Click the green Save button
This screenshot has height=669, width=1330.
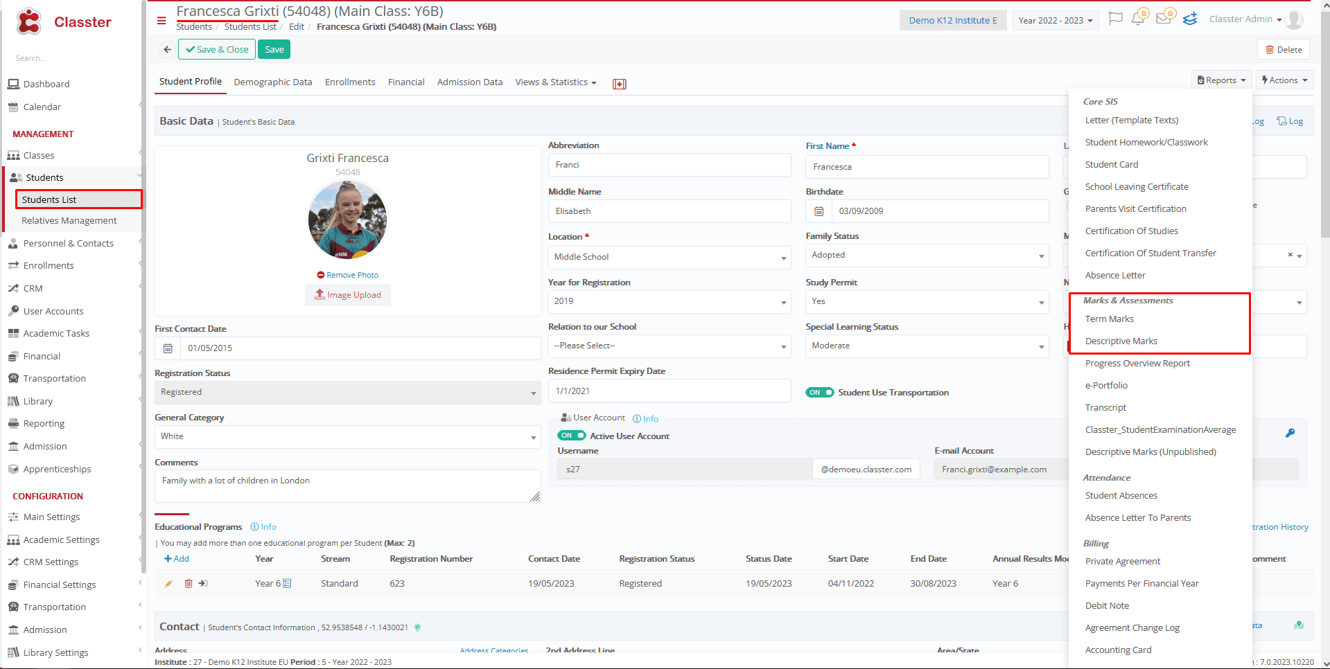point(274,50)
